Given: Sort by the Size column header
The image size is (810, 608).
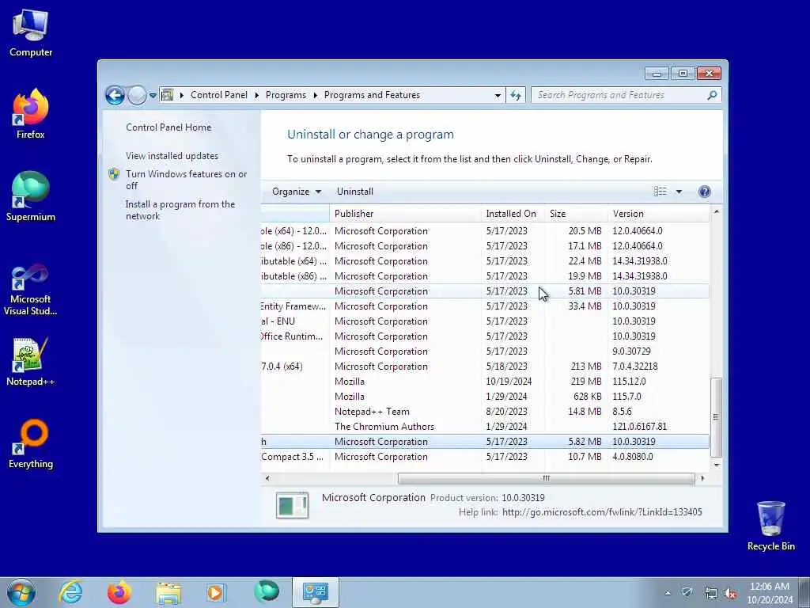Looking at the screenshot, I should 576,214.
